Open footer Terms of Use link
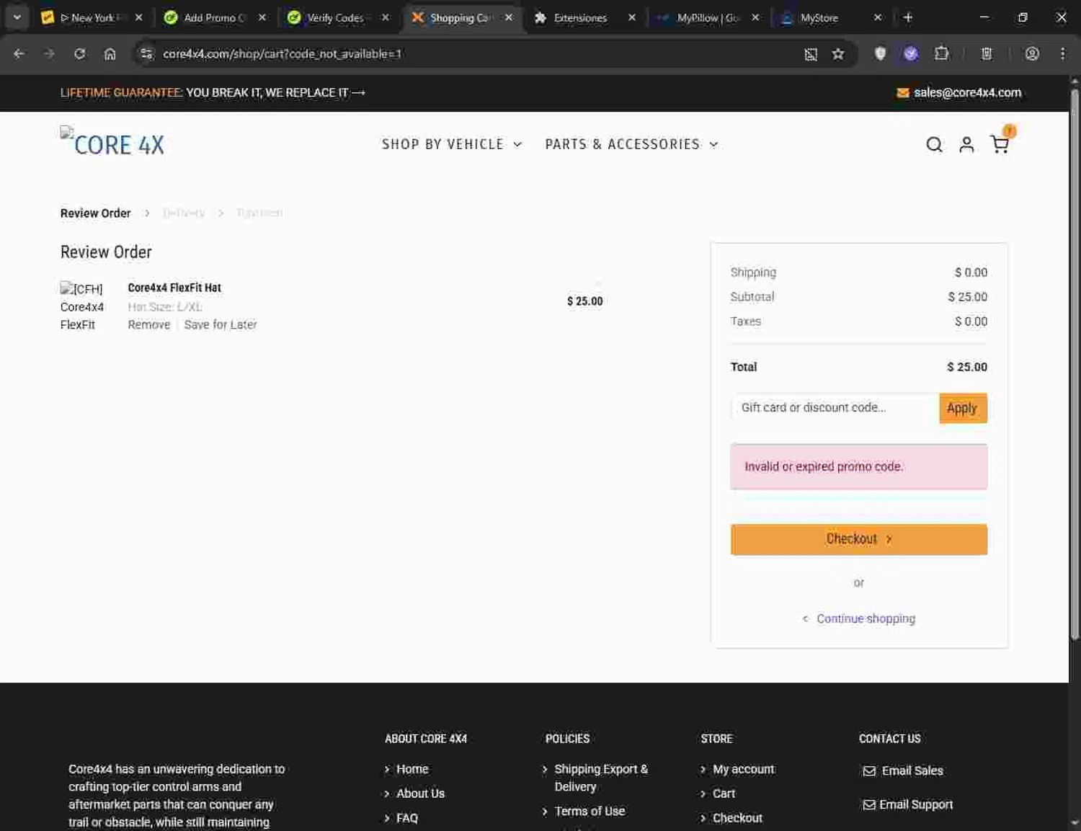The width and height of the screenshot is (1081, 831). pyautogui.click(x=590, y=811)
